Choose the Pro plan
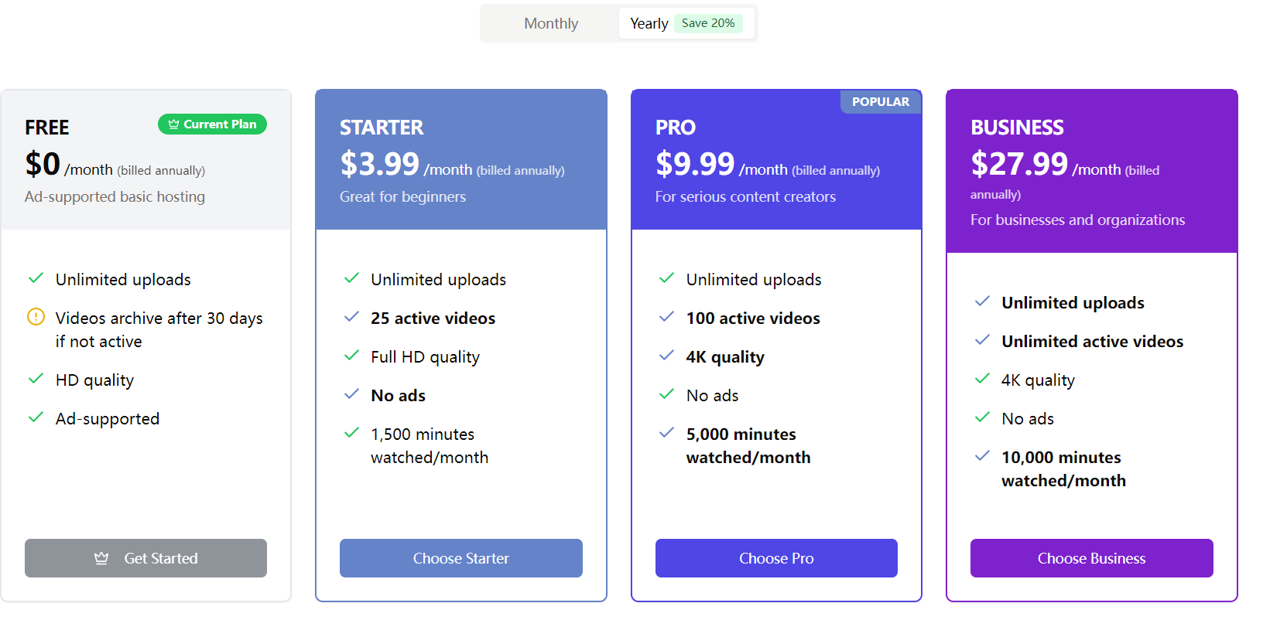Screen dimensions: 1287x620 776,558
